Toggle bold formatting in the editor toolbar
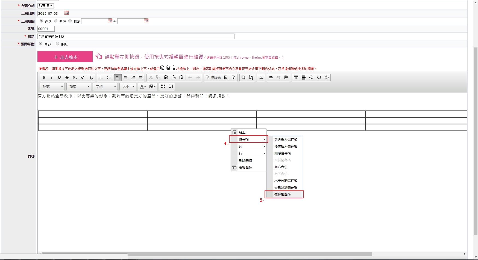This screenshot has height=260, width=478. coord(44,78)
